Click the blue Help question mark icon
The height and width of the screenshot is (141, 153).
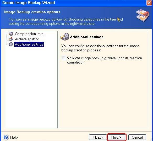(x=6, y=137)
